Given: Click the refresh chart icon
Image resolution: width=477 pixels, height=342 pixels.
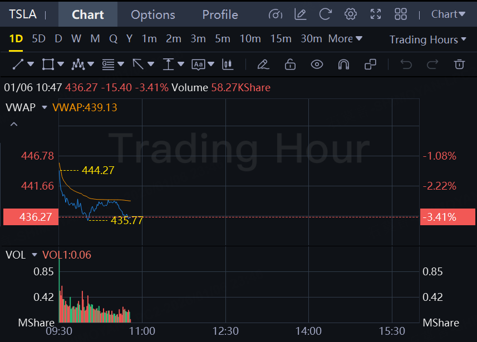Looking at the screenshot, I should [x=326, y=14].
